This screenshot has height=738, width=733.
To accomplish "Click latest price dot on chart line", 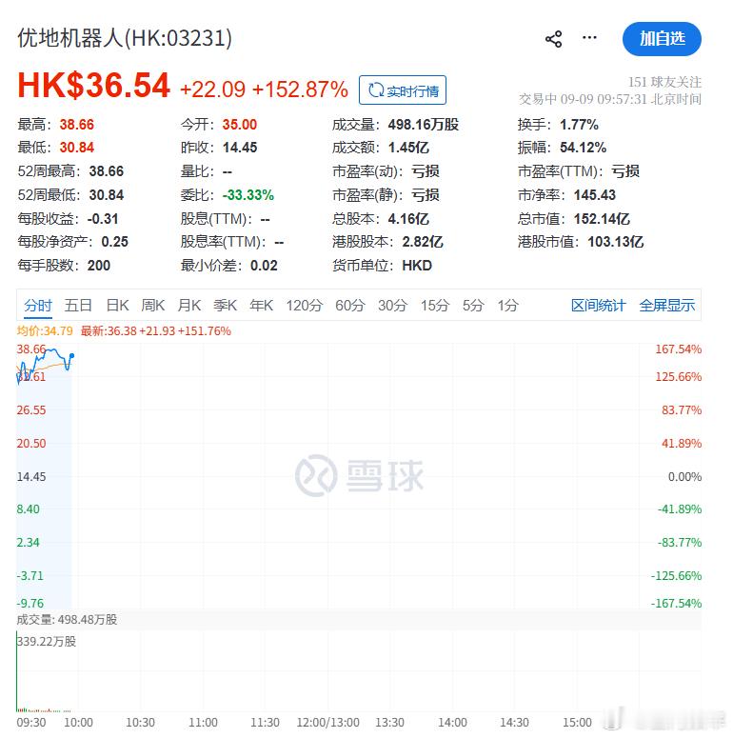I will (71, 355).
